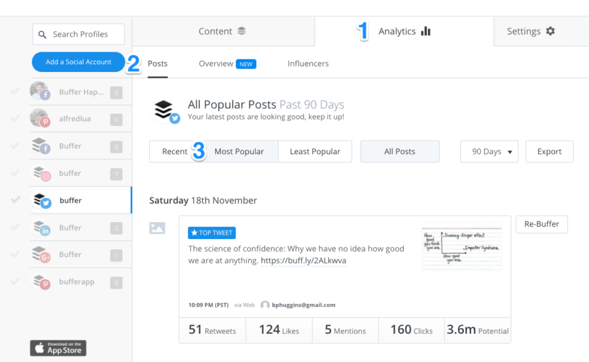Screen dimensions: 589x362
Task: Click the 124 Likes stat
Action: point(279,330)
